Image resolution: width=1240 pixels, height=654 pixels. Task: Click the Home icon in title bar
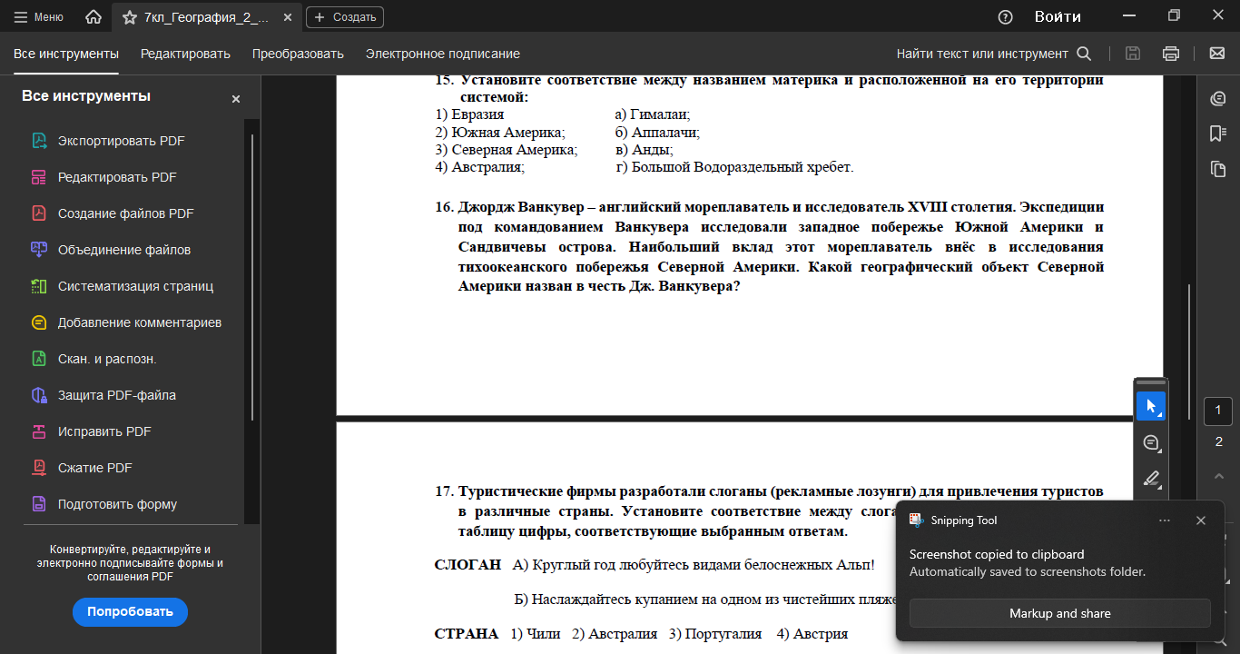coord(93,17)
